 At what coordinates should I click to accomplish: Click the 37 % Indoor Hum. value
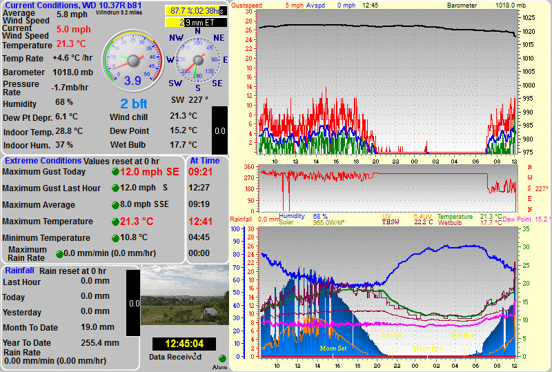coord(64,145)
